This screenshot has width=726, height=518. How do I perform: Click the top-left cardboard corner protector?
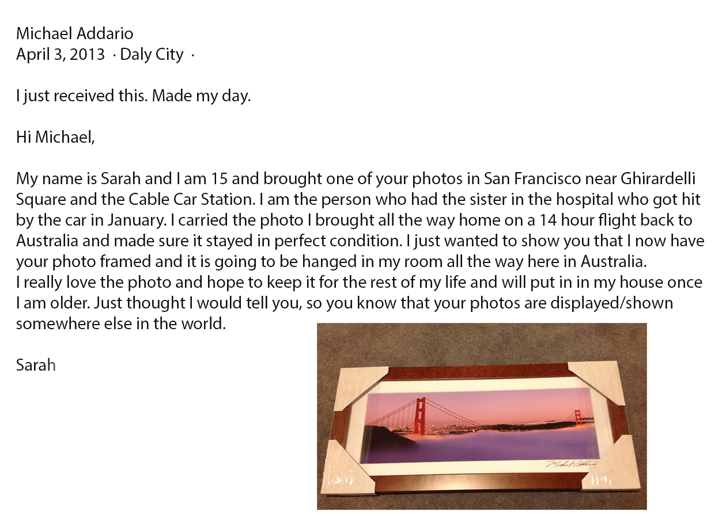click(x=353, y=386)
